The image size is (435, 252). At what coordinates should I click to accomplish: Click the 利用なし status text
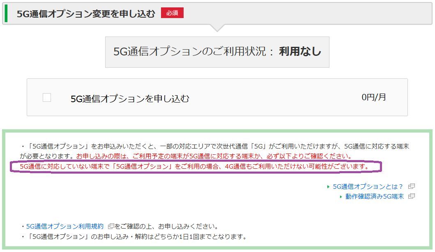pyautogui.click(x=300, y=52)
